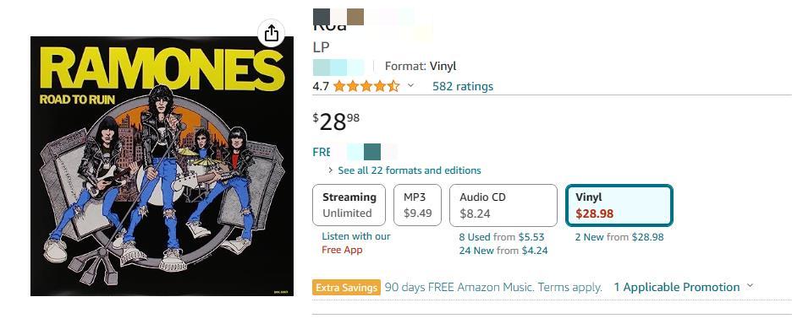
Task: Select the Streaming Unlimited format
Action: pos(349,205)
